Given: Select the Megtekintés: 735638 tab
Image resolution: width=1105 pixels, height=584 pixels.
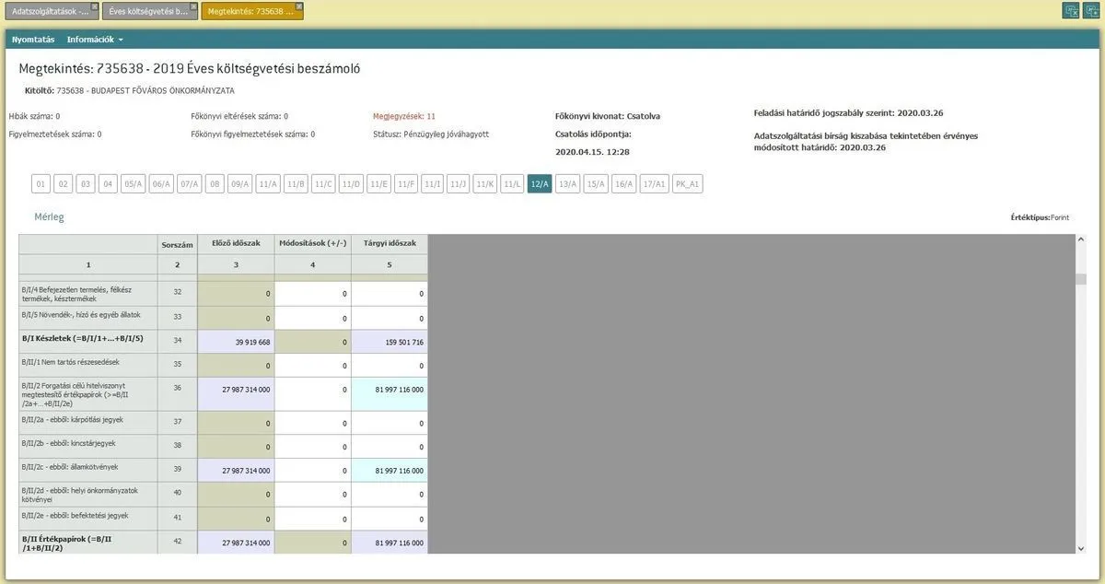Looking at the screenshot, I should (251, 12).
